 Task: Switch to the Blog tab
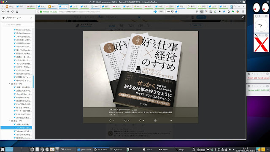click(x=9, y=6)
